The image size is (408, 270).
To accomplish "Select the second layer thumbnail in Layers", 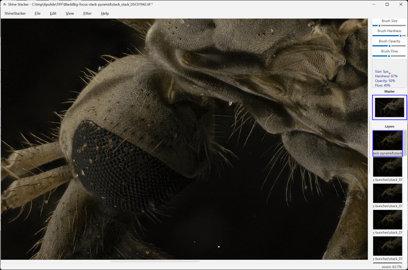I will tap(388, 167).
